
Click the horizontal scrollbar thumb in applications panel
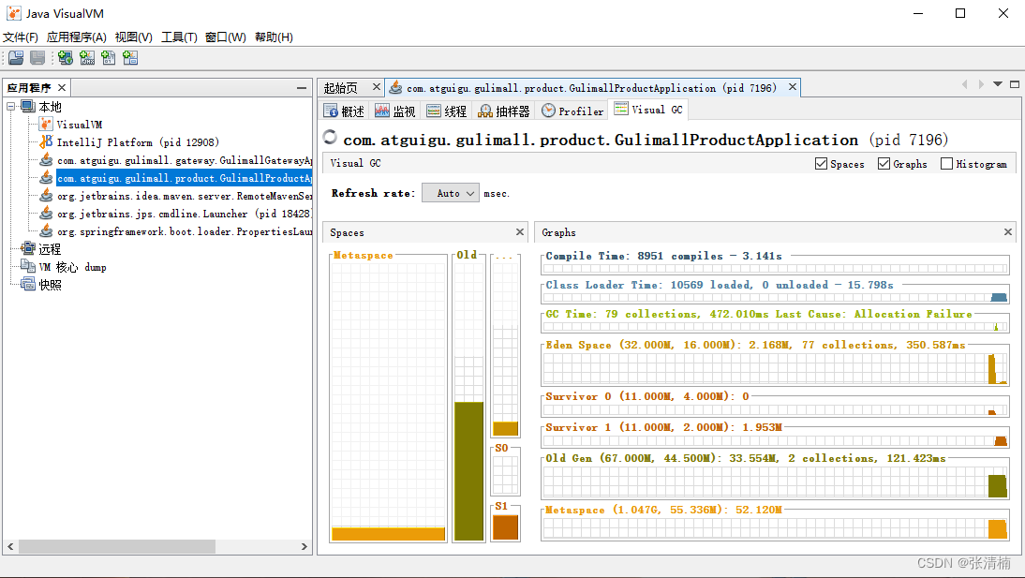(x=117, y=546)
